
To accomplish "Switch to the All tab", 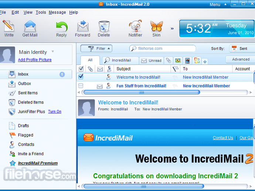I will pyautogui.click(x=90, y=60).
